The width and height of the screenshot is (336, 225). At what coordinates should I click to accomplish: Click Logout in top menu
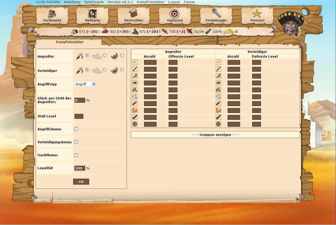[174, 2]
